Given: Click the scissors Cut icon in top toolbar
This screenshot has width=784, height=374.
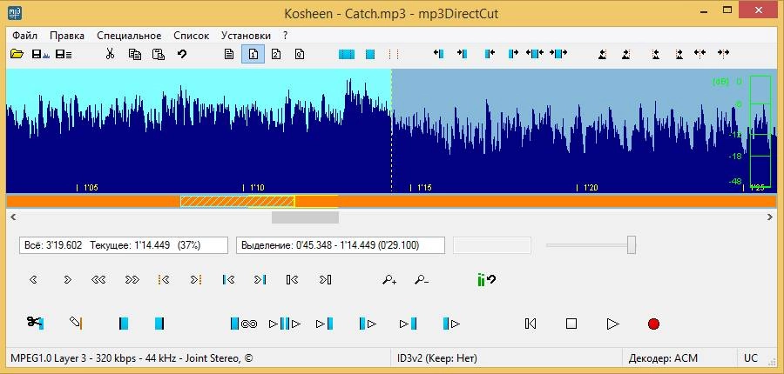Looking at the screenshot, I should [x=110, y=54].
